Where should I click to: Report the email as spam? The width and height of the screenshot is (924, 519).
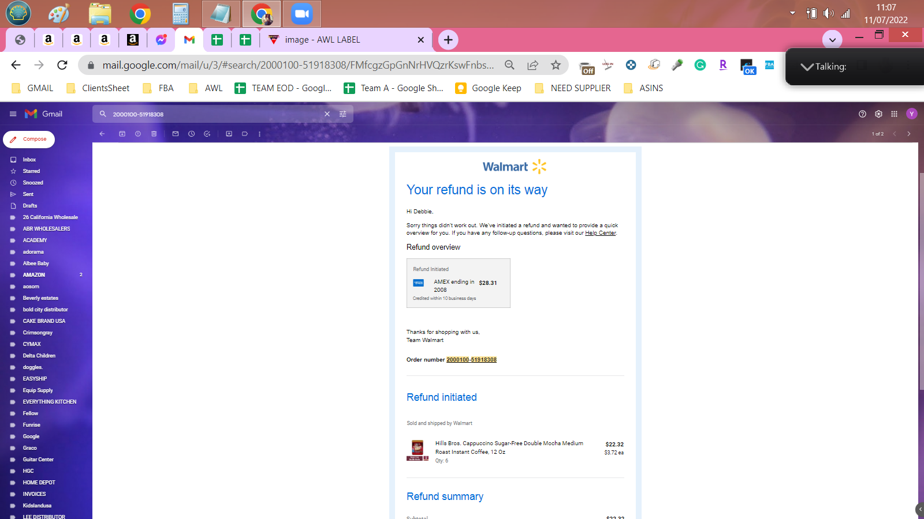(138, 134)
